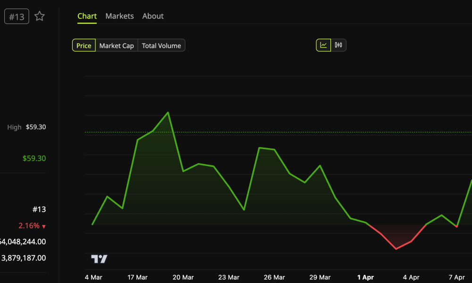Click the 1 Apr axis label
The height and width of the screenshot is (283, 472).
(x=366, y=277)
